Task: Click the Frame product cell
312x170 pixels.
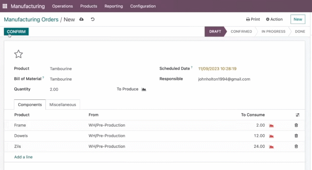Action: [20, 125]
